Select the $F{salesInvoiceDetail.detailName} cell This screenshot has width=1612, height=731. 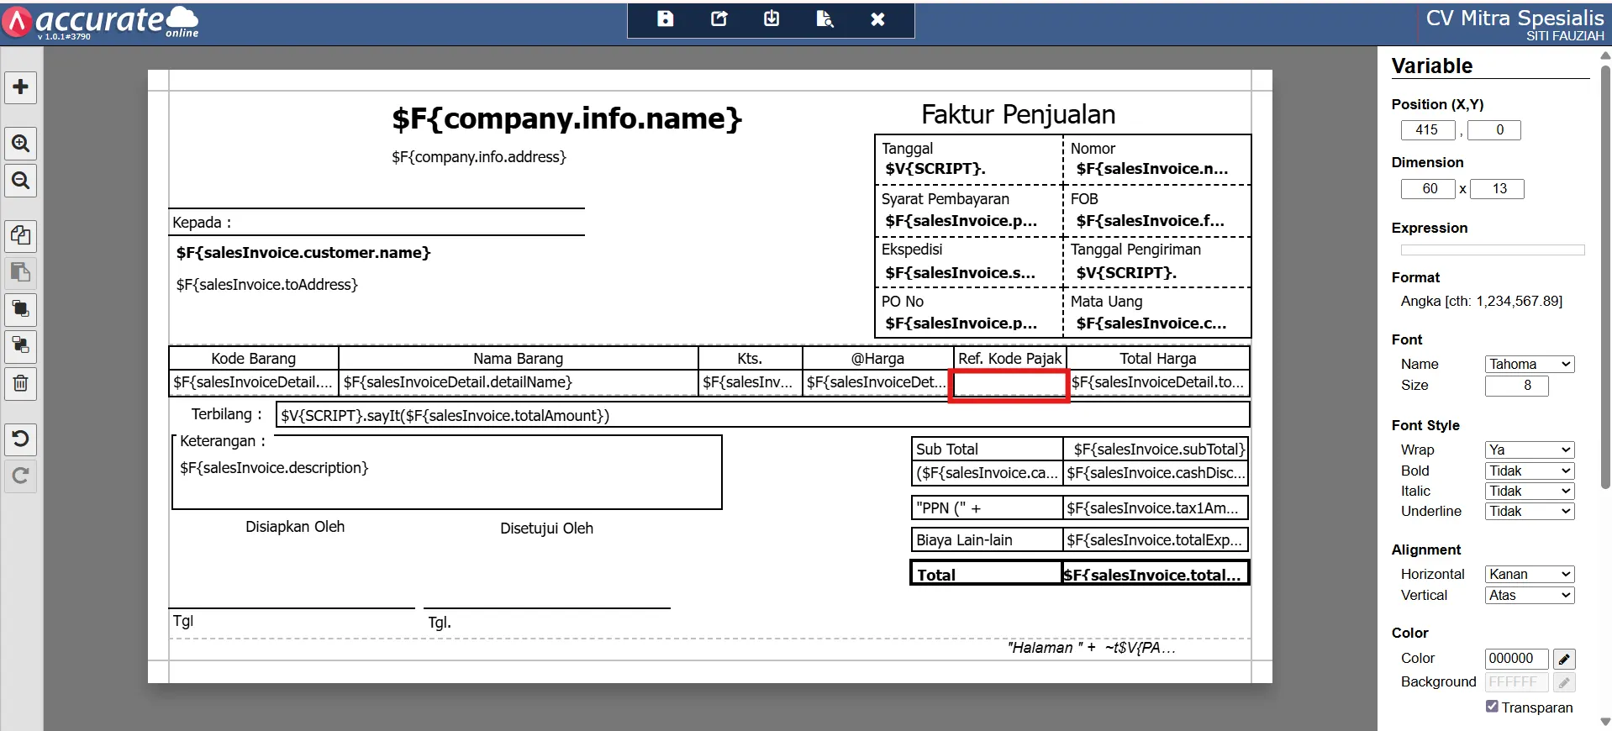pos(519,382)
